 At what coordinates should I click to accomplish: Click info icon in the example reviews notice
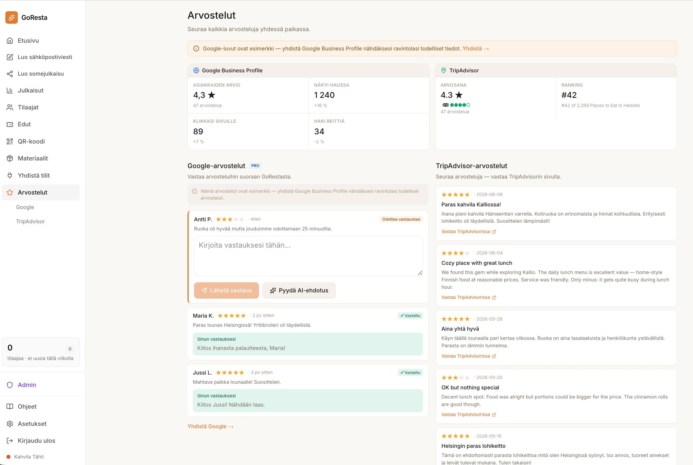195,192
